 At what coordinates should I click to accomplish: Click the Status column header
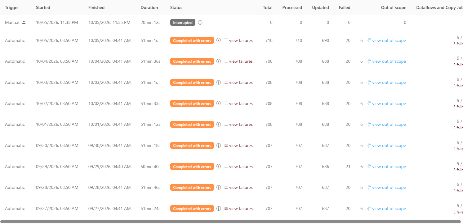tap(176, 7)
